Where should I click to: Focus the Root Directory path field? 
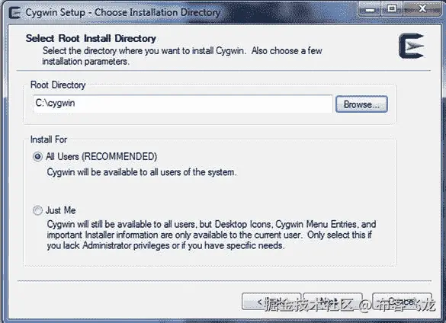(x=183, y=104)
